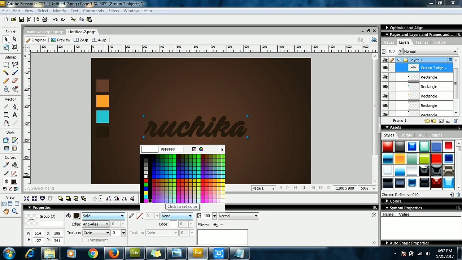The height and width of the screenshot is (260, 462).
Task: Switch to name-wallerper.png document tab
Action: pyautogui.click(x=45, y=32)
